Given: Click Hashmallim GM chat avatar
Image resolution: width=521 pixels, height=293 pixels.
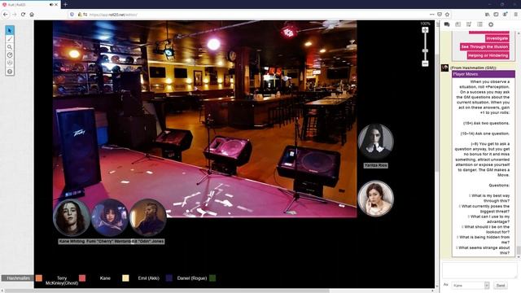Looking at the screenshot, I should point(445,68).
